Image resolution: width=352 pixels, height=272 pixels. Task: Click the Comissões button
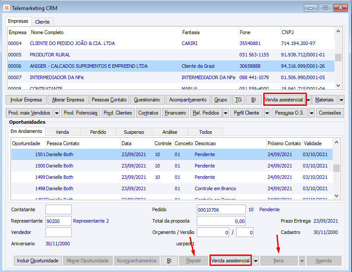tap(330, 113)
